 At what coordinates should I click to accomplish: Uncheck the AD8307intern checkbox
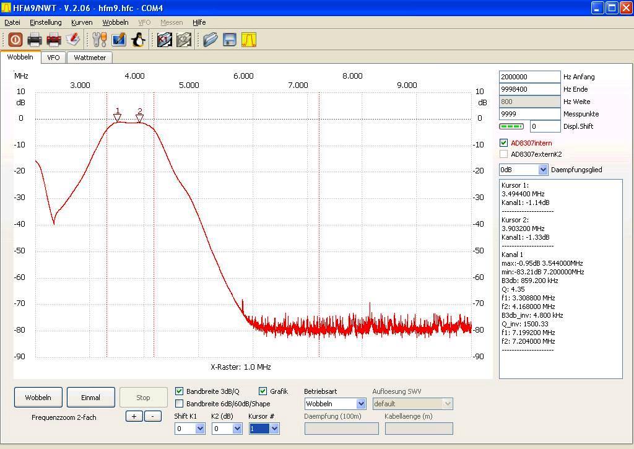click(x=503, y=143)
